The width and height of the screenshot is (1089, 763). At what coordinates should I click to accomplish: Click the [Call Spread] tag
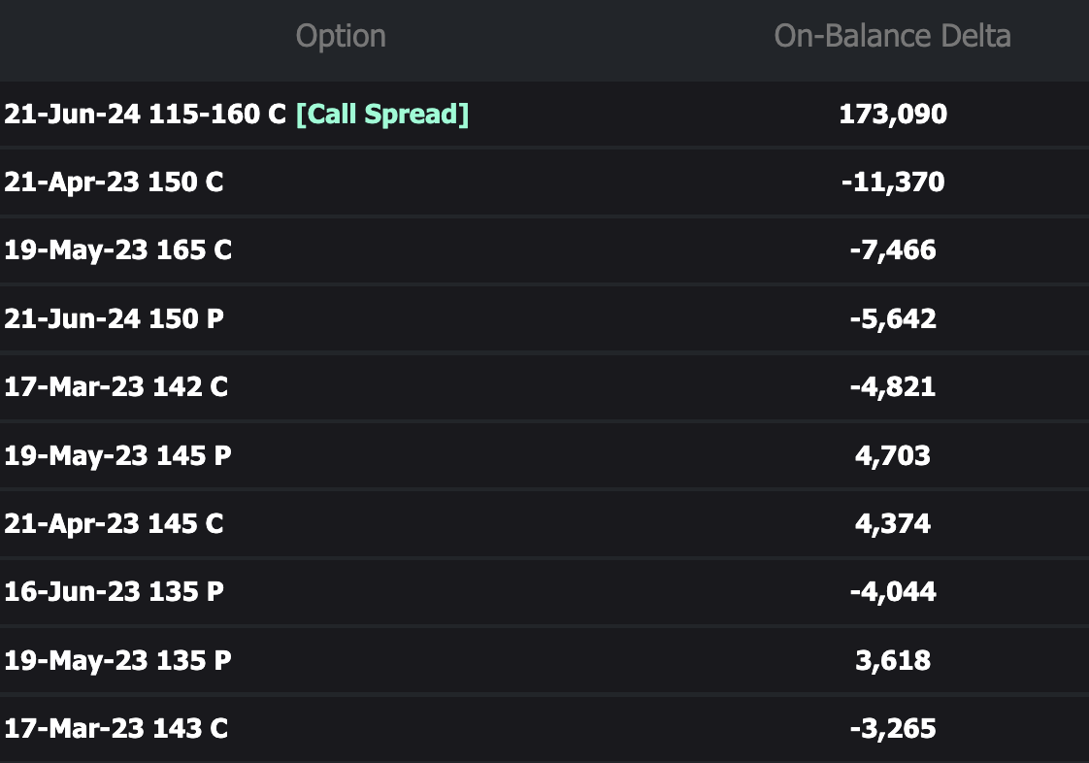tap(381, 115)
